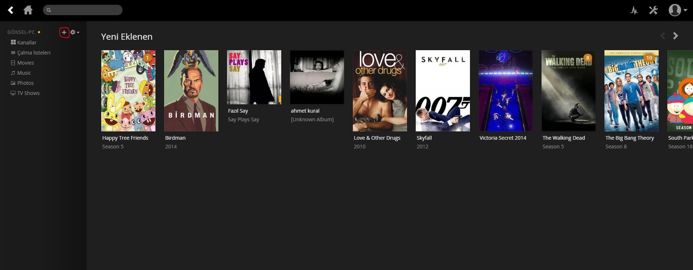This screenshot has height=270, width=693.
Task: Click the TV Shows monitor icon
Action: pyautogui.click(x=13, y=93)
